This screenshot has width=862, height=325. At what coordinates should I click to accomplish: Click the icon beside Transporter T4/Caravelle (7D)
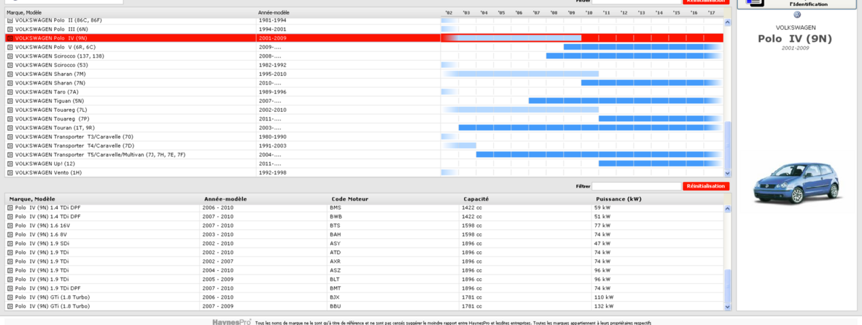tap(10, 146)
